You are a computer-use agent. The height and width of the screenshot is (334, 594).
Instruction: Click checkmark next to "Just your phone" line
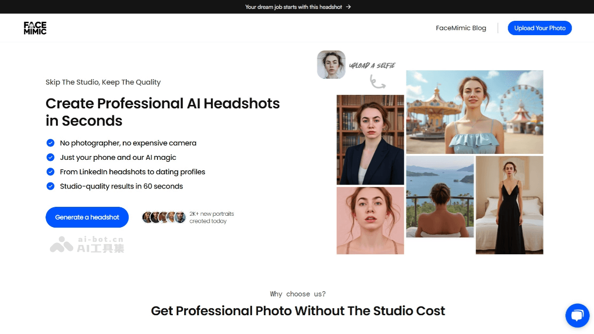[x=50, y=157]
